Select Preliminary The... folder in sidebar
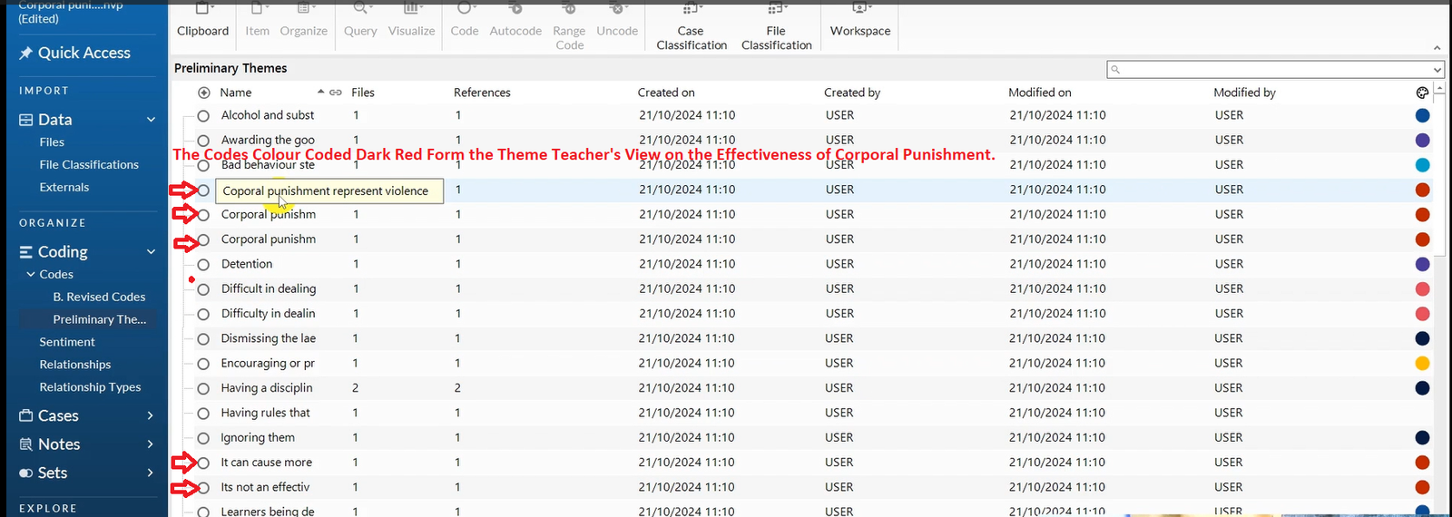 [x=99, y=319]
